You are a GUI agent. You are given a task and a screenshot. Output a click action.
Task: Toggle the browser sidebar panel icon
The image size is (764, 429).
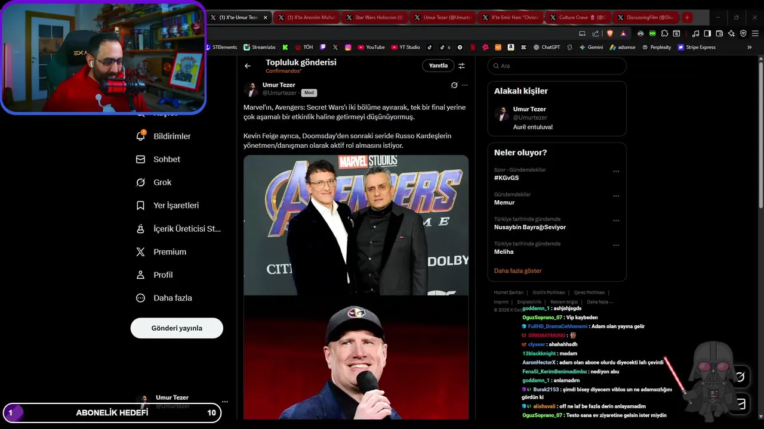(x=707, y=33)
